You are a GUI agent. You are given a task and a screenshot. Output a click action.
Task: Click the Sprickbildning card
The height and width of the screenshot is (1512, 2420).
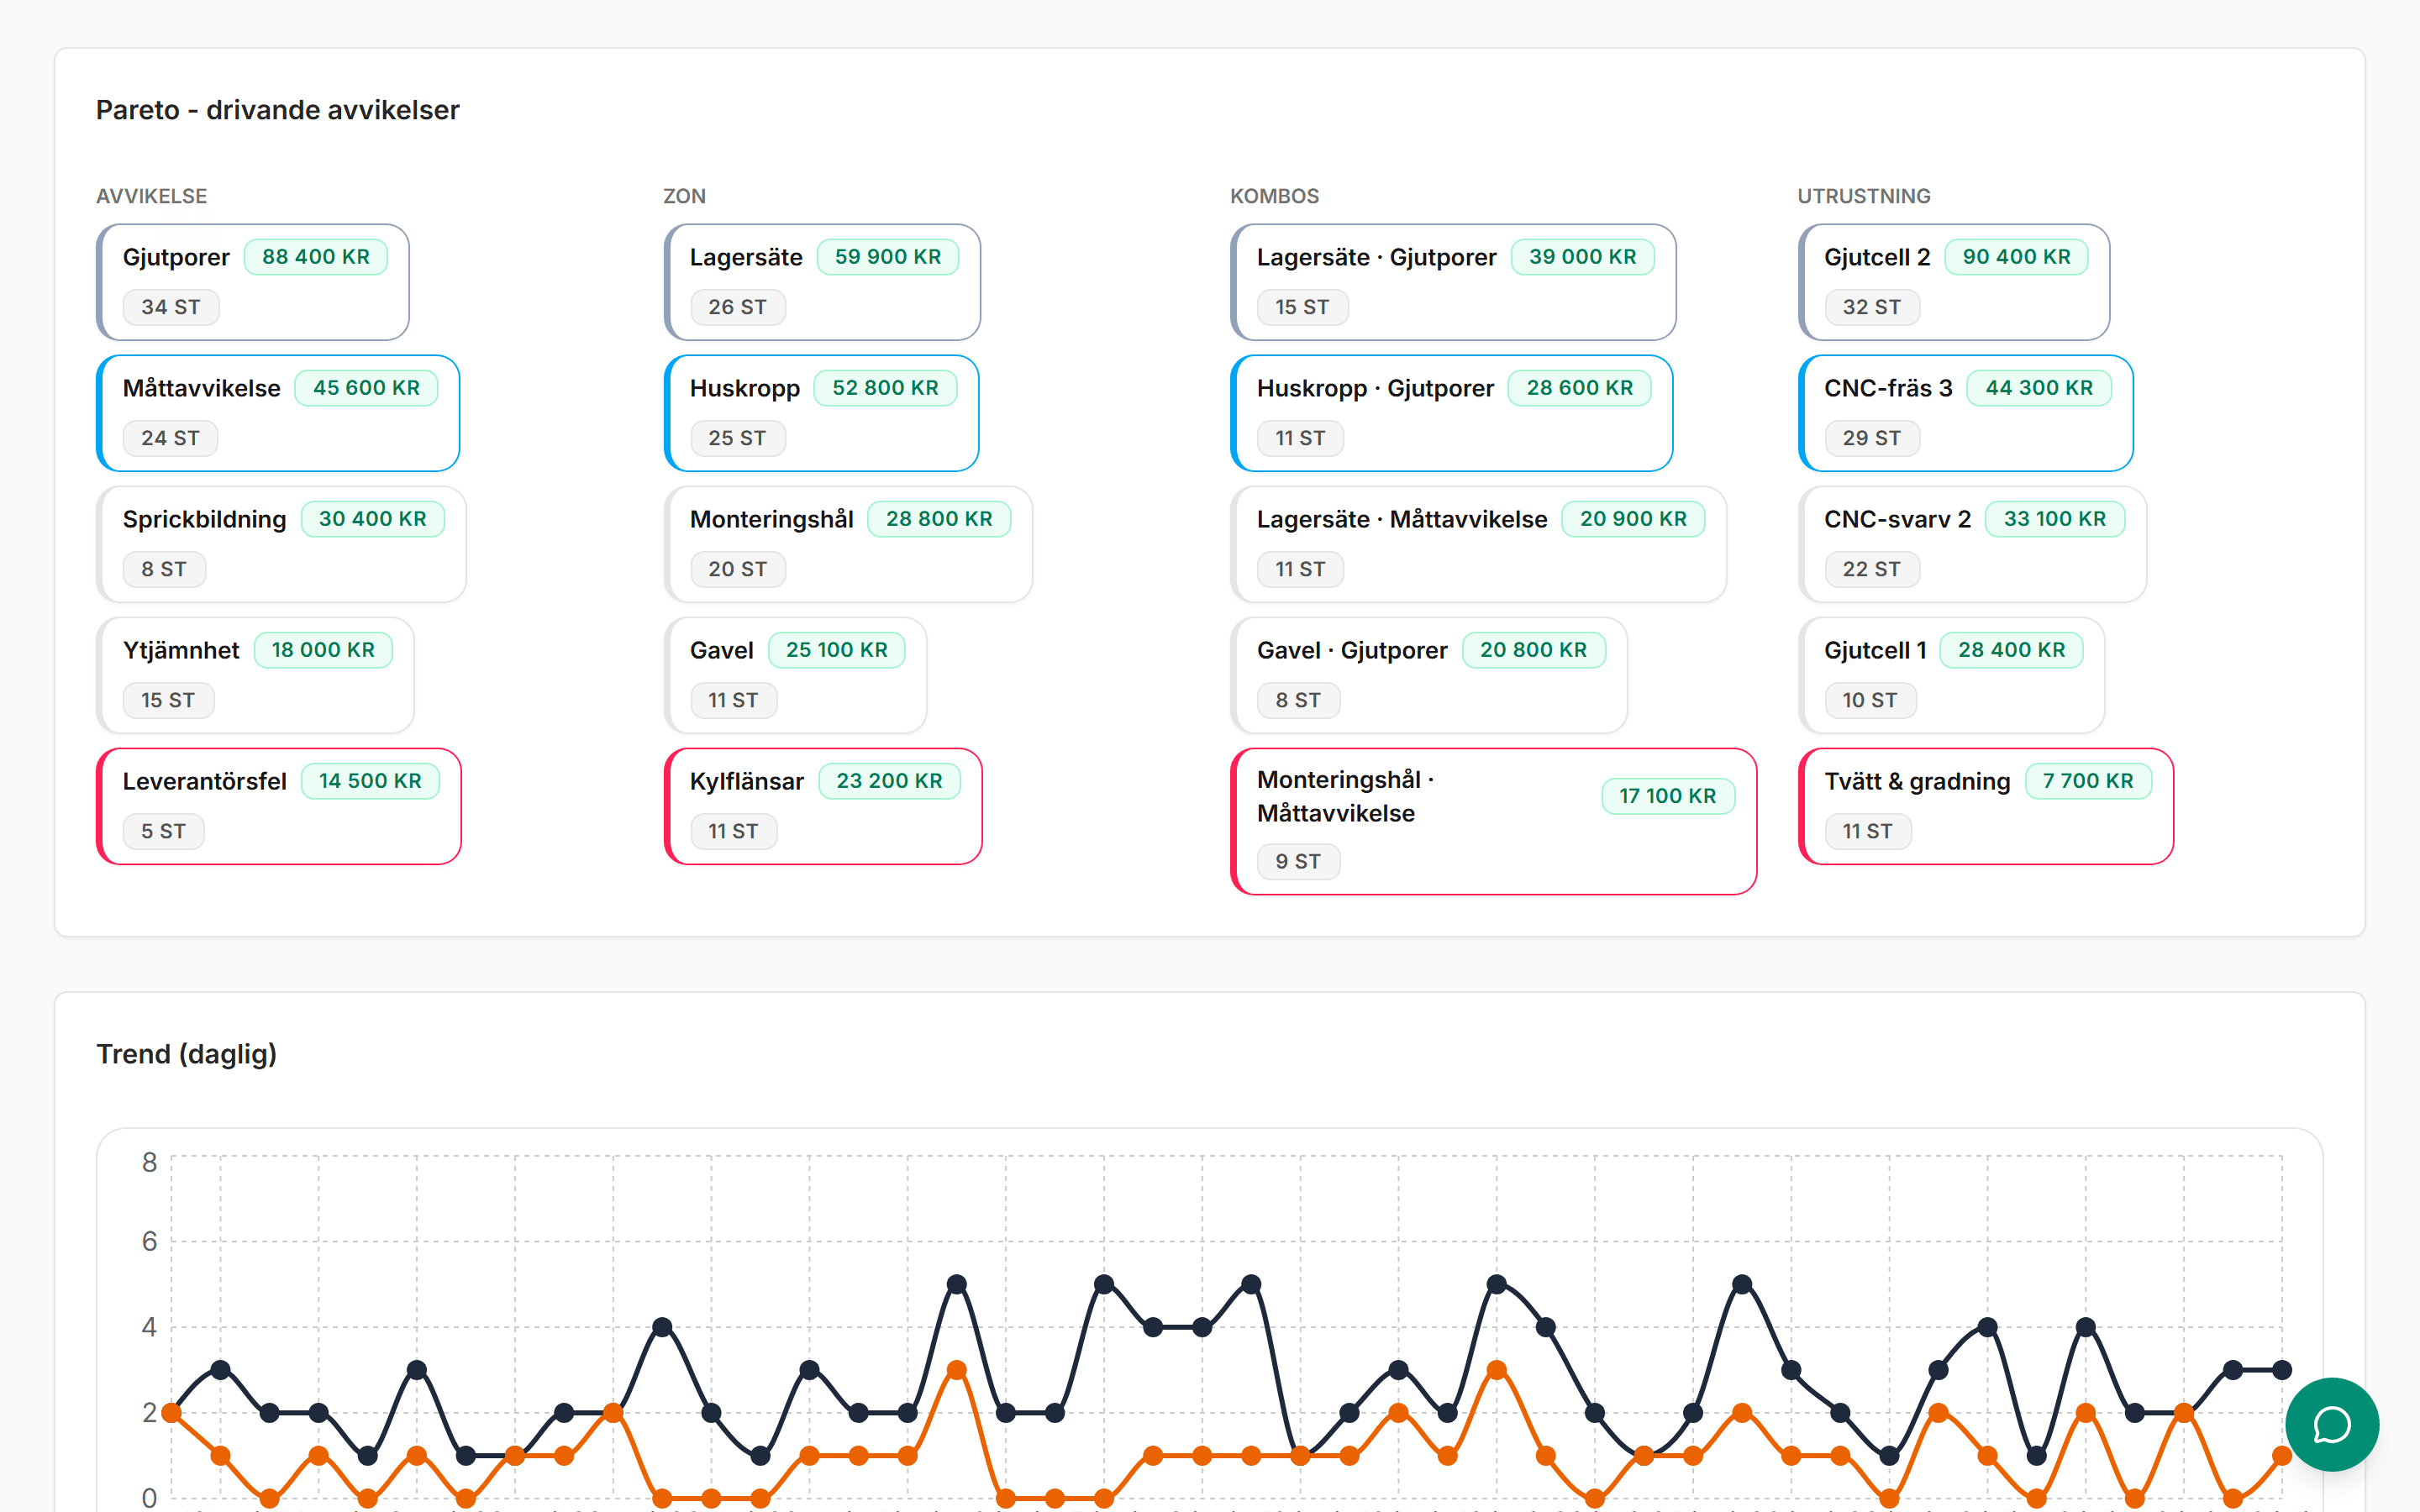(281, 544)
